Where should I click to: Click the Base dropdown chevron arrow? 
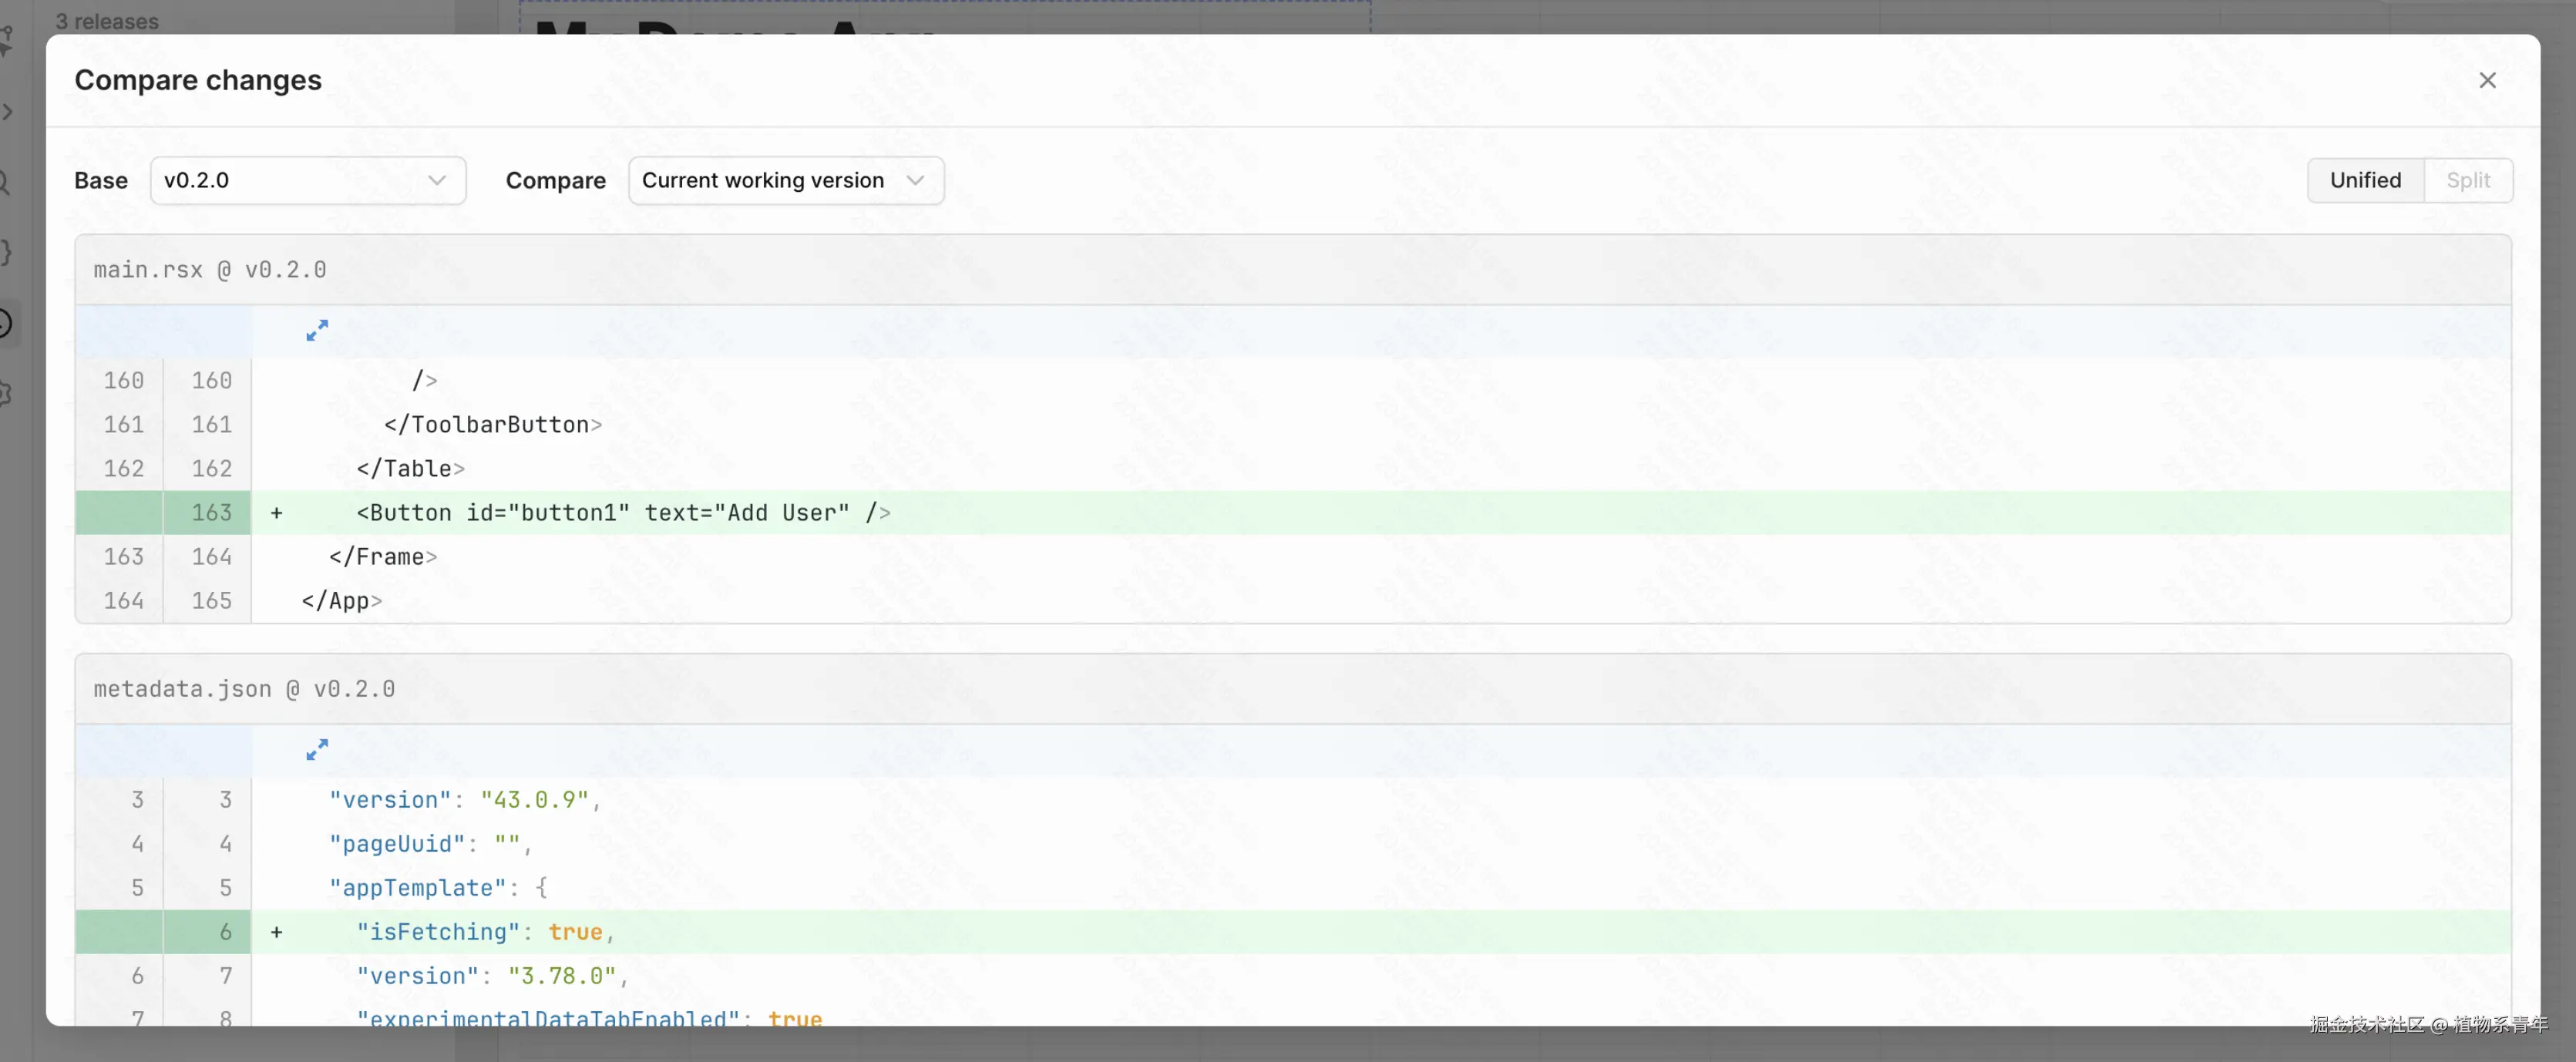(436, 180)
